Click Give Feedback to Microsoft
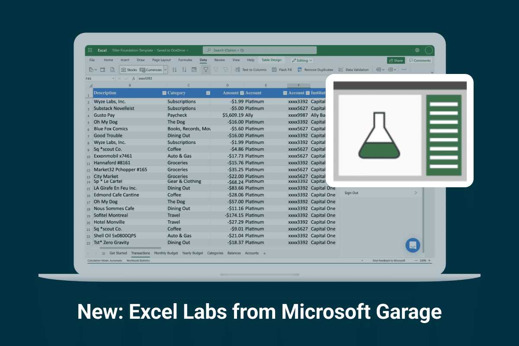Viewport: 519px width, 346px height. [389, 261]
